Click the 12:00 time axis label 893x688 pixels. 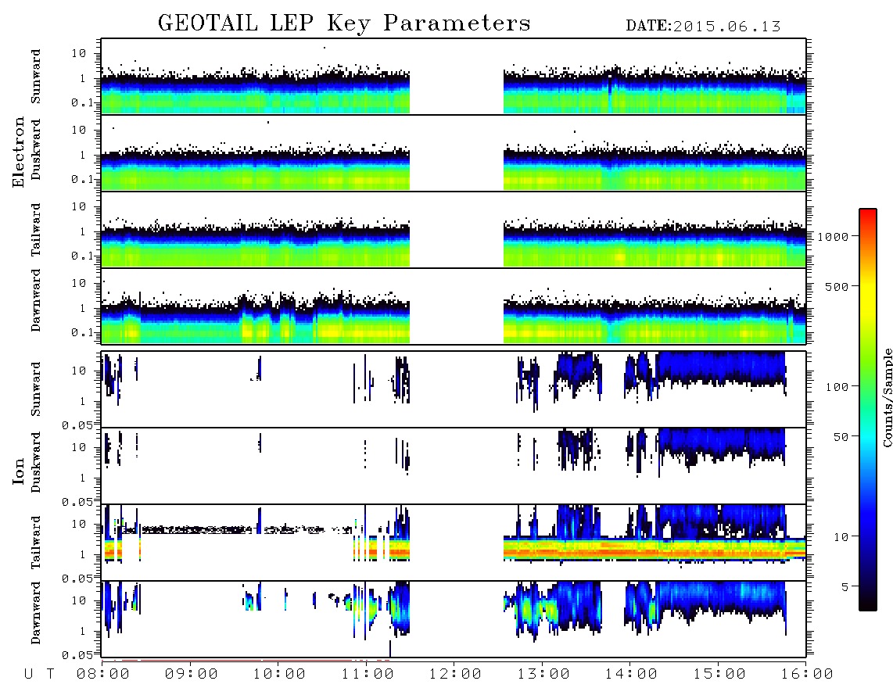455,675
